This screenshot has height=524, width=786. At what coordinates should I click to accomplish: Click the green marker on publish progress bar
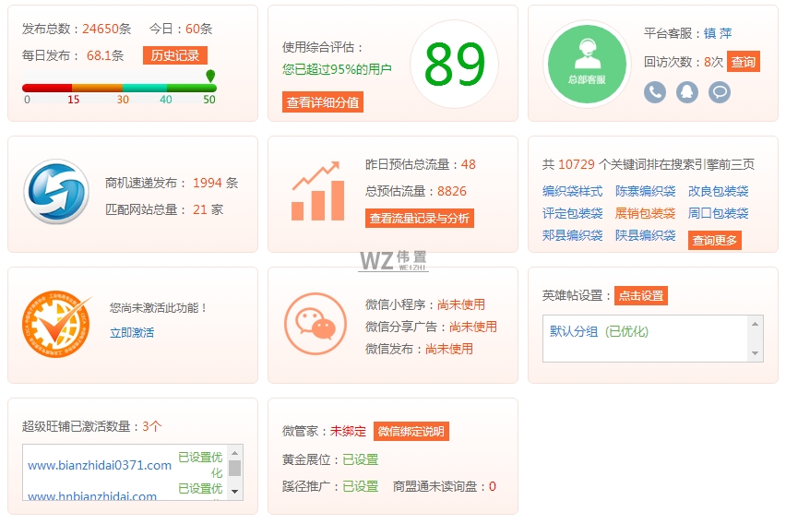tap(210, 76)
